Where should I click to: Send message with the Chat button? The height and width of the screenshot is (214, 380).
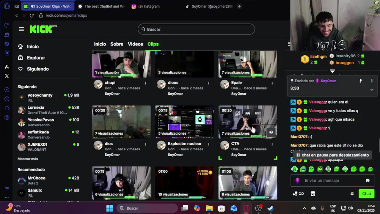point(366,193)
